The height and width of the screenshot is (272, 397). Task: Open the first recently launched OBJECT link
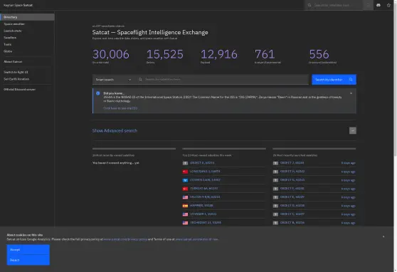292,163
